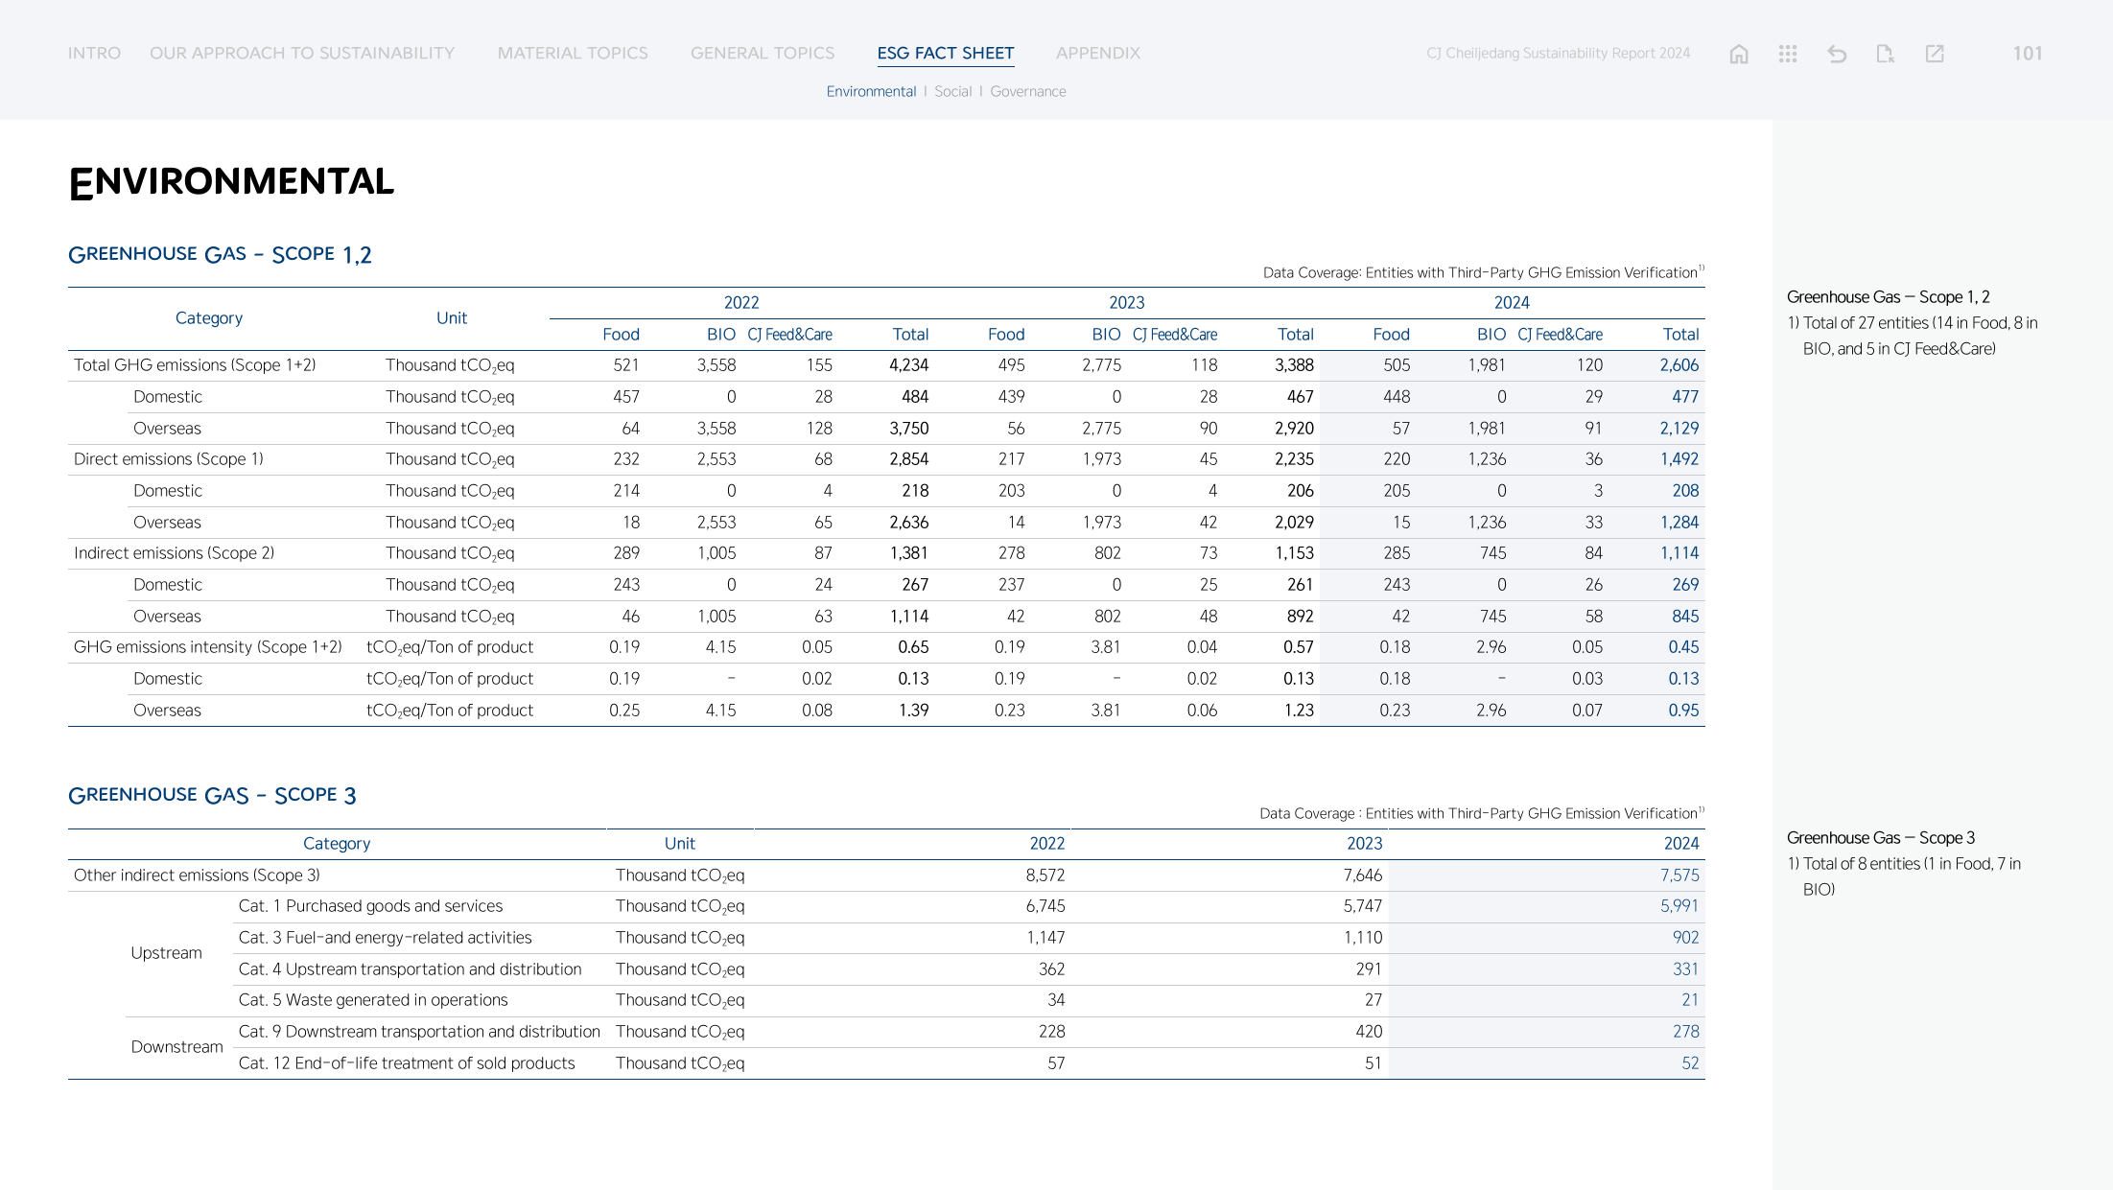This screenshot has width=2113, height=1190.
Task: Open the Material Topics section
Action: click(573, 53)
